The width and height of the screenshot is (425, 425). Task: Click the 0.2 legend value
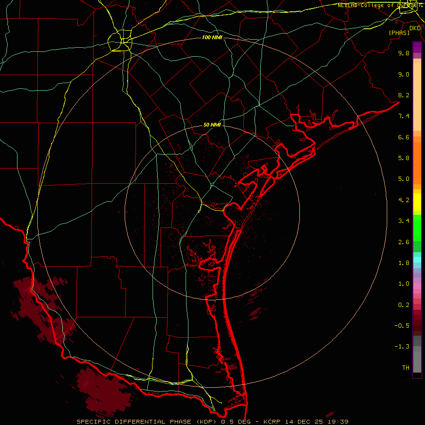coord(404,305)
